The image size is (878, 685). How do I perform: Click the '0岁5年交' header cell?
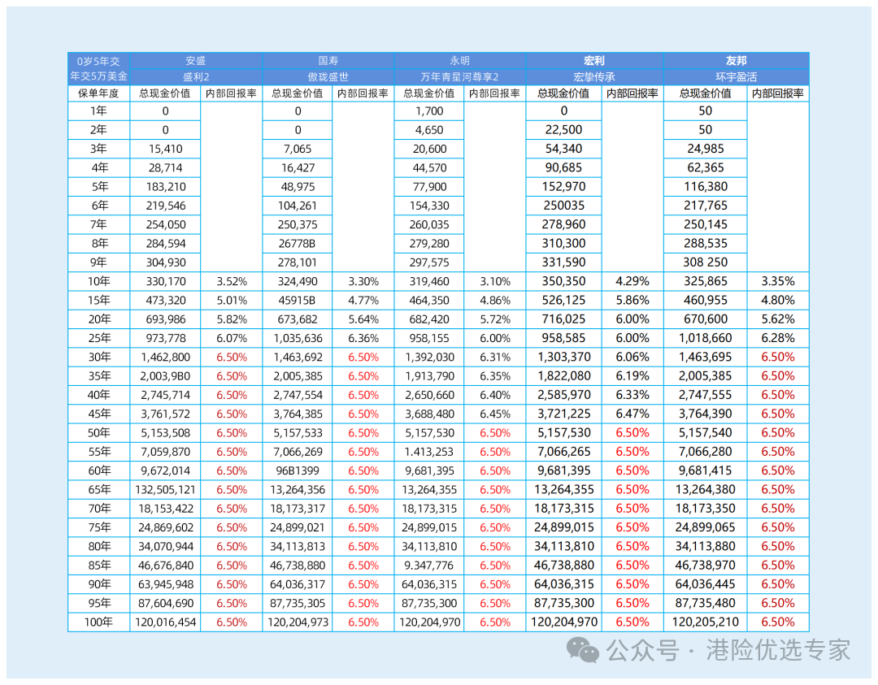98,61
